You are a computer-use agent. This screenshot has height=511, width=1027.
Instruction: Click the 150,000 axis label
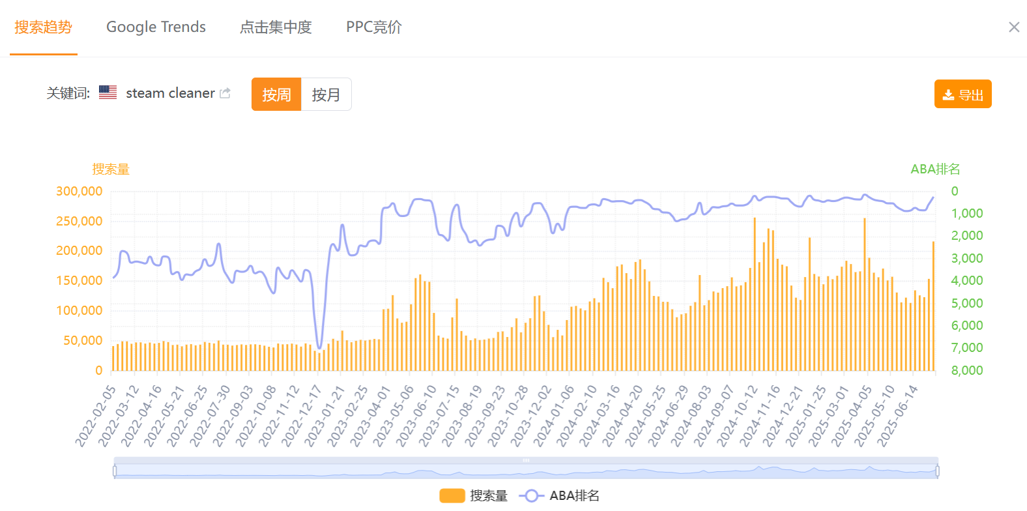[79, 280]
